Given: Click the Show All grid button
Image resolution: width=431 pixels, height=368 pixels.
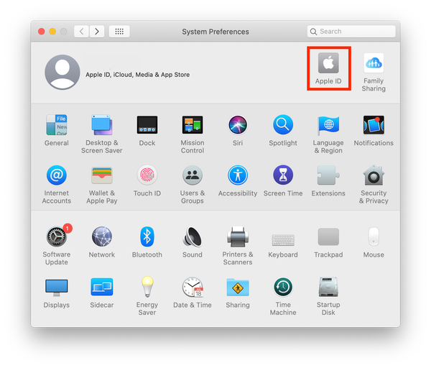Looking at the screenshot, I should tap(119, 32).
